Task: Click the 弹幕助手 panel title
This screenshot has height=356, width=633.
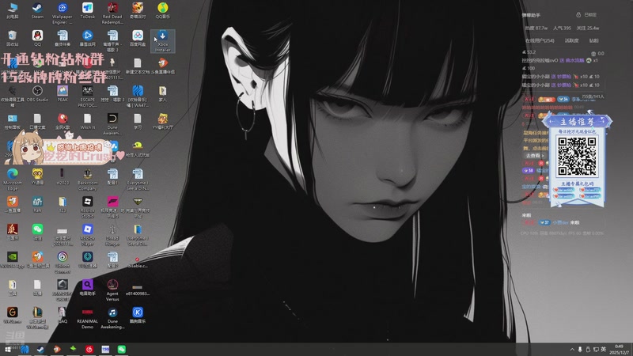Action: tap(531, 15)
